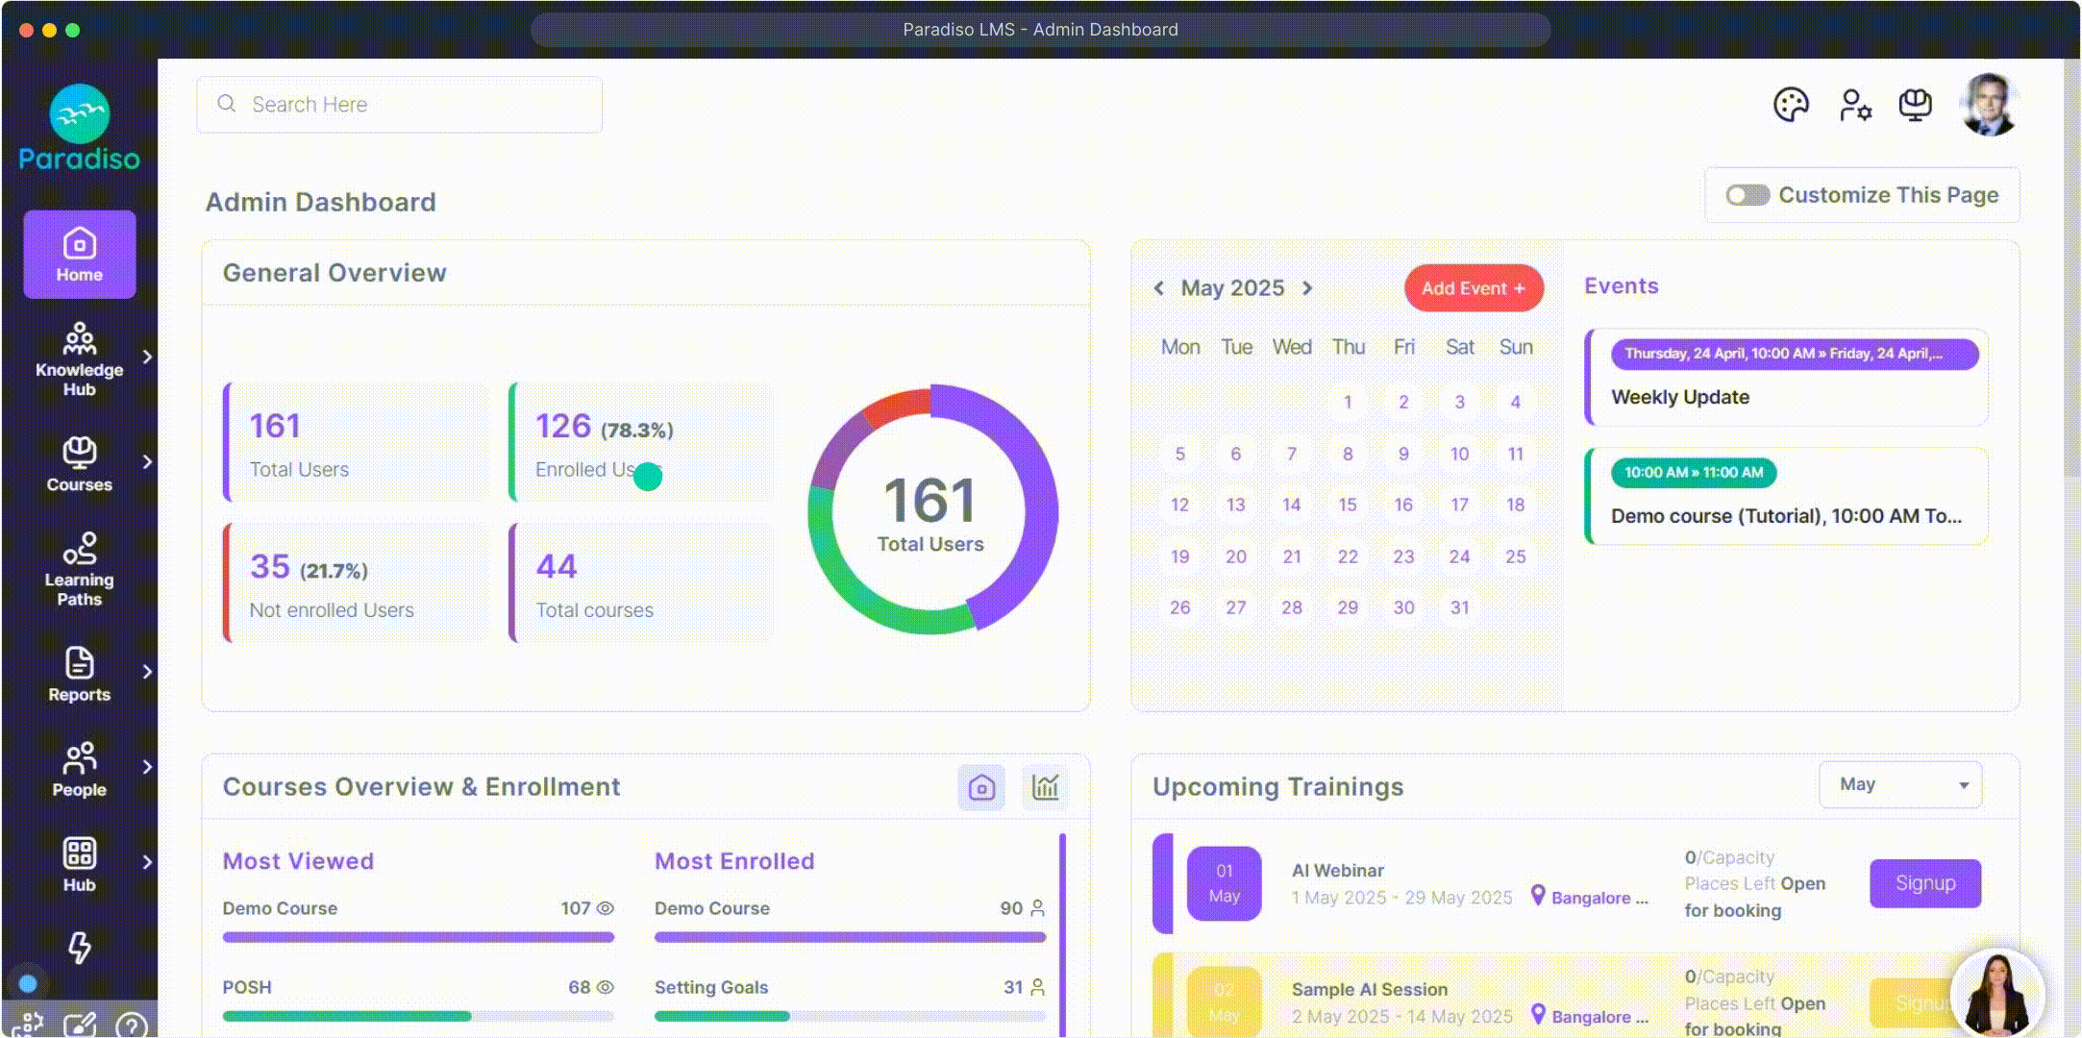The height and width of the screenshot is (1038, 2082).
Task: Select home view in Courses Overview
Action: [x=981, y=787]
